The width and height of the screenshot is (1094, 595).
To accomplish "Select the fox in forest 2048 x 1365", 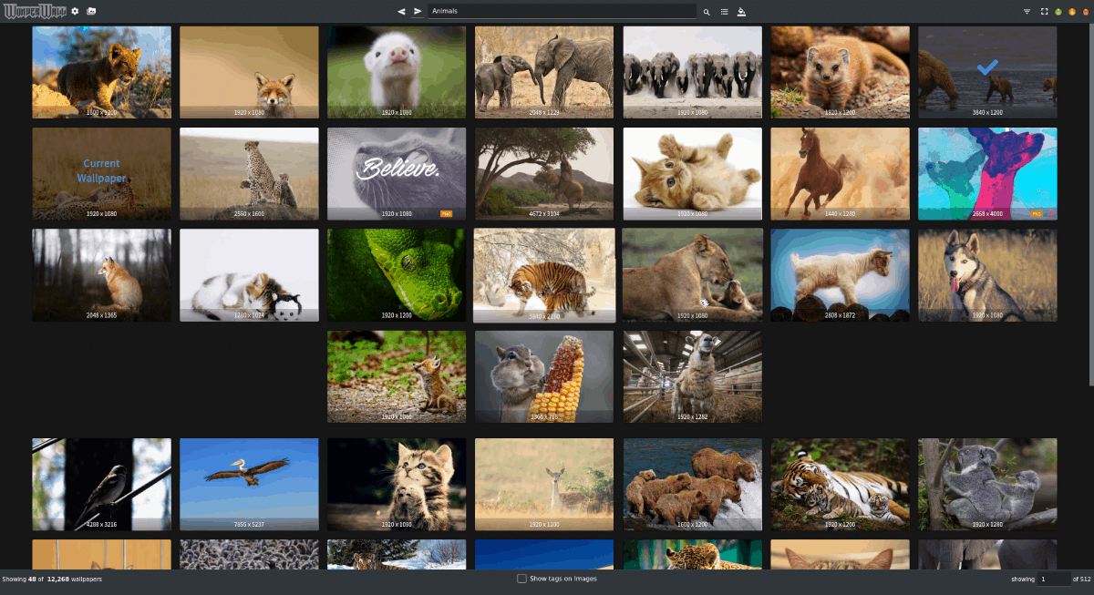I will tap(101, 275).
